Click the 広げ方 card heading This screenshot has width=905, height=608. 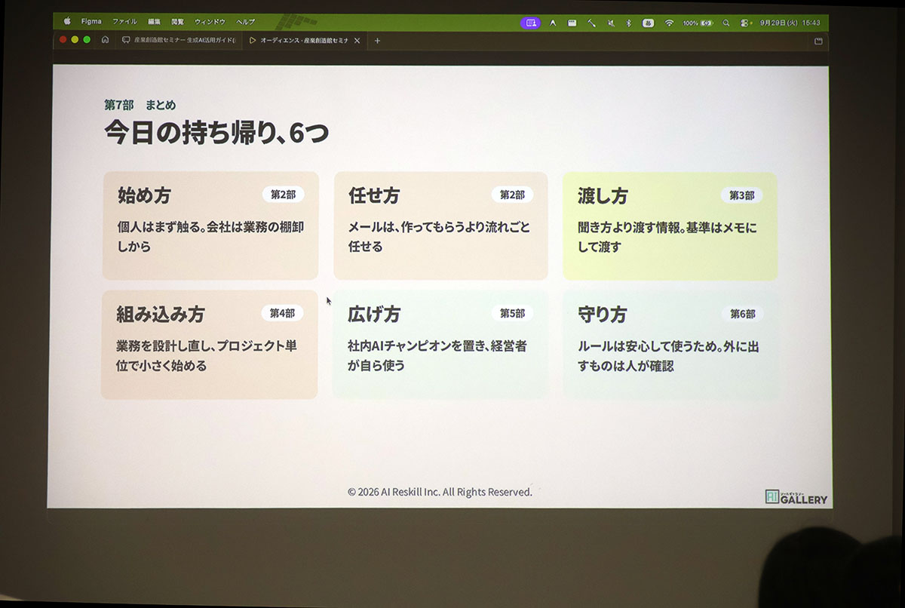point(374,314)
